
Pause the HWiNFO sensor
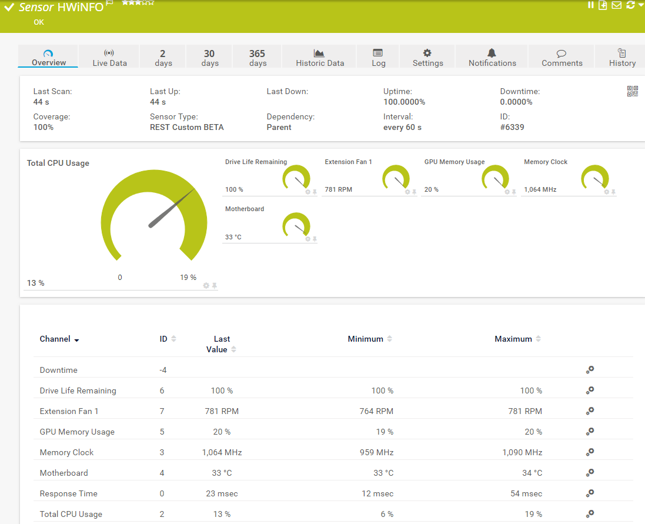591,5
